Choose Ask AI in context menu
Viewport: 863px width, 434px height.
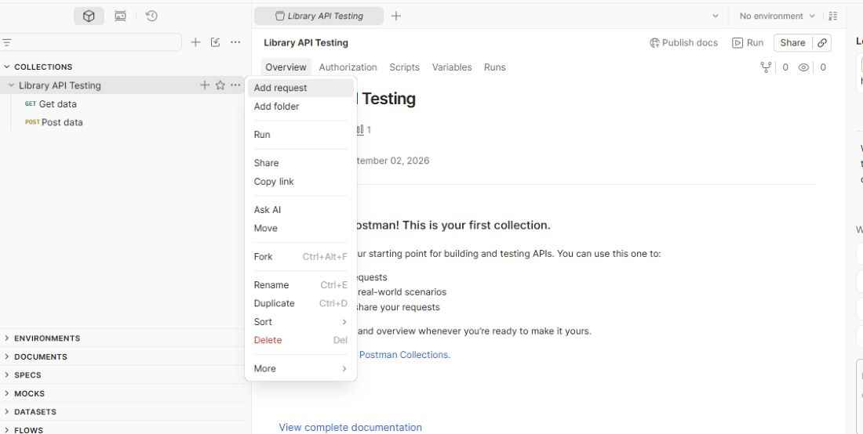coord(300,210)
